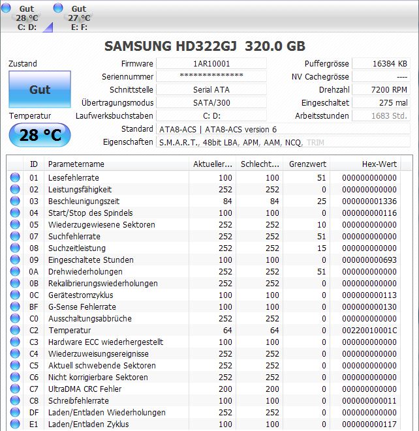
Task: Click the Eigenschaften features field
Action: [x=283, y=142]
